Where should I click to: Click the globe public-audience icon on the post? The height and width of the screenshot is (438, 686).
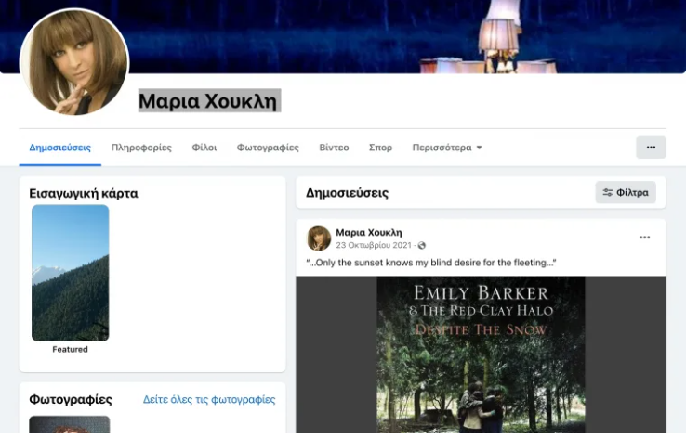tap(422, 245)
